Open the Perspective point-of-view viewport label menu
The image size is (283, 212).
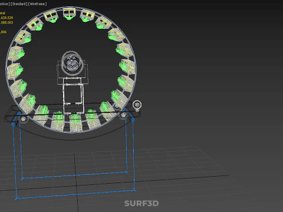pos(5,4)
